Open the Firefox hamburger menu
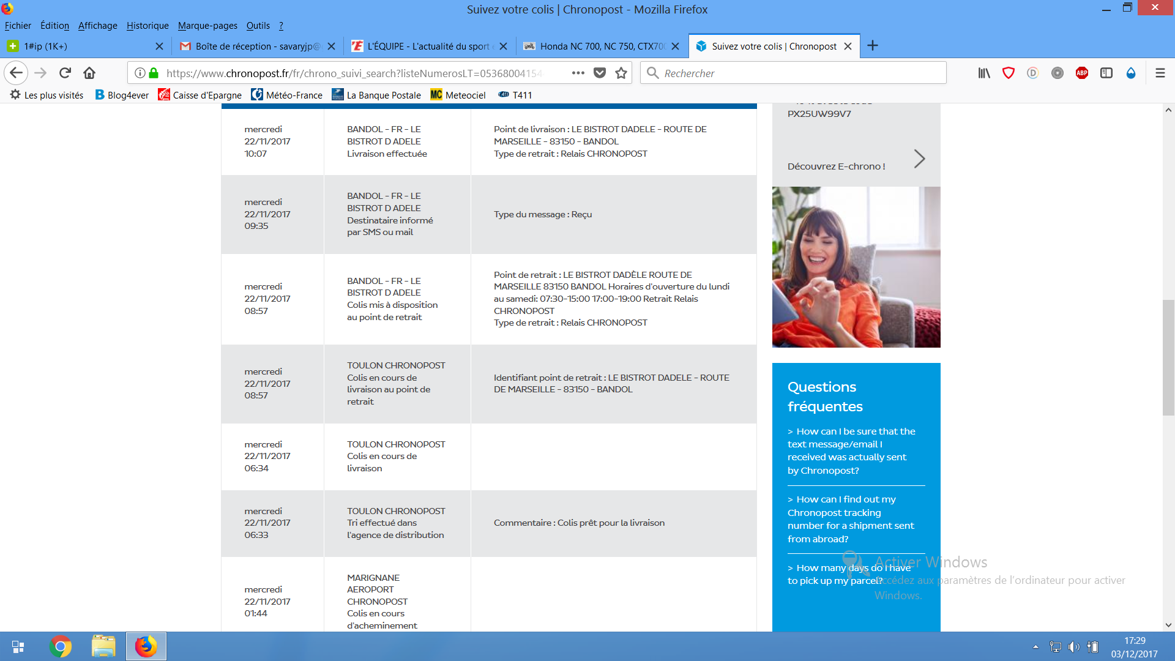The image size is (1175, 661). (x=1160, y=73)
